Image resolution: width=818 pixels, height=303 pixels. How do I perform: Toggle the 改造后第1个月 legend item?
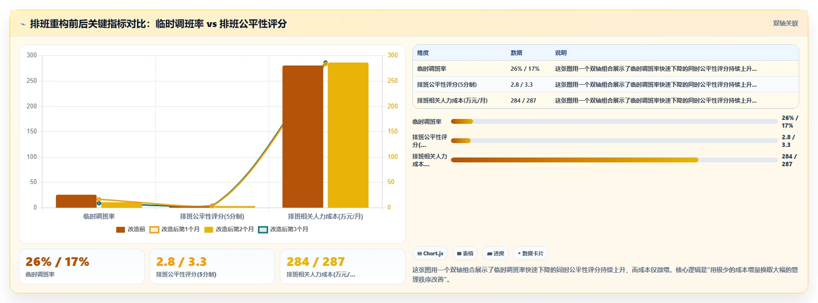coord(175,229)
